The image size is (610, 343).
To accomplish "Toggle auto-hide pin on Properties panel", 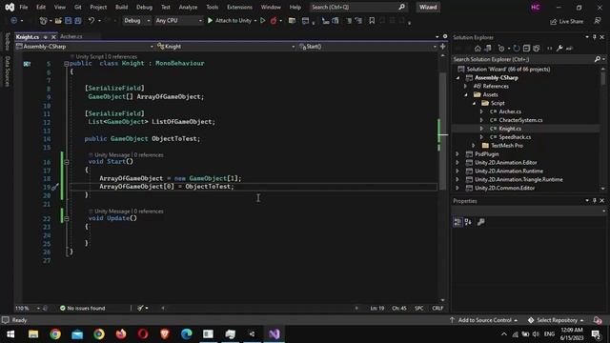I will (x=595, y=201).
